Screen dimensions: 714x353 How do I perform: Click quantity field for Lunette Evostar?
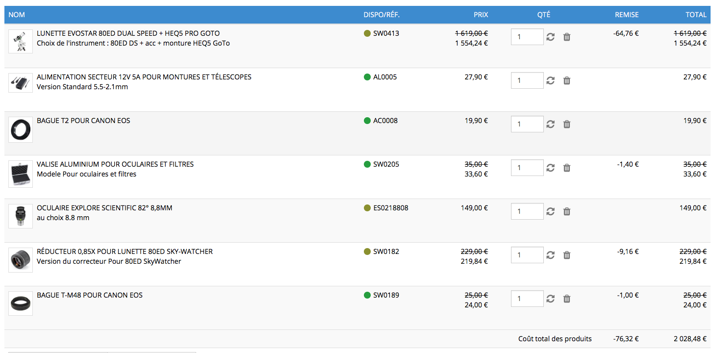527,37
